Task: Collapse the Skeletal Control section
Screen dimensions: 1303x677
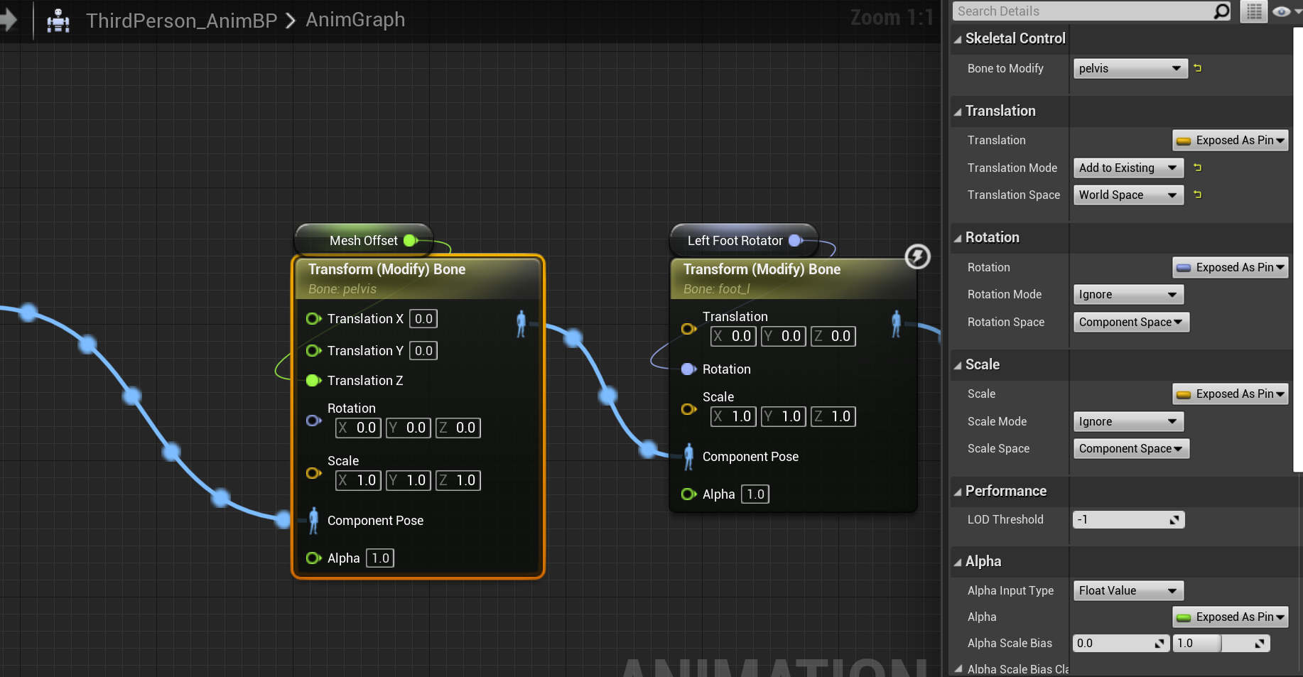Action: [x=958, y=39]
